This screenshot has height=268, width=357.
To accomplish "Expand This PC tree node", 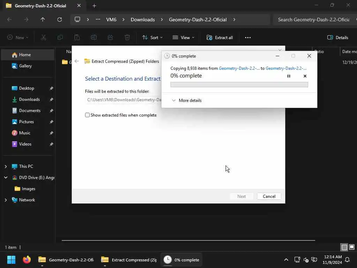I will pos(6,166).
